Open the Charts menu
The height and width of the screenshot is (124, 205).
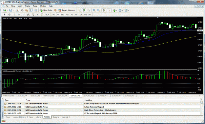pyautogui.click(x=27, y=6)
